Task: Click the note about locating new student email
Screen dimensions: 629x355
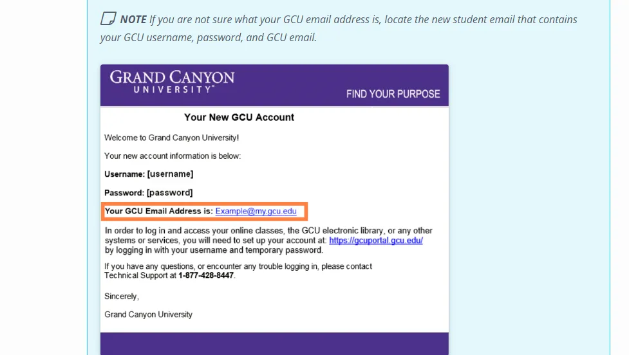Action: (339, 28)
